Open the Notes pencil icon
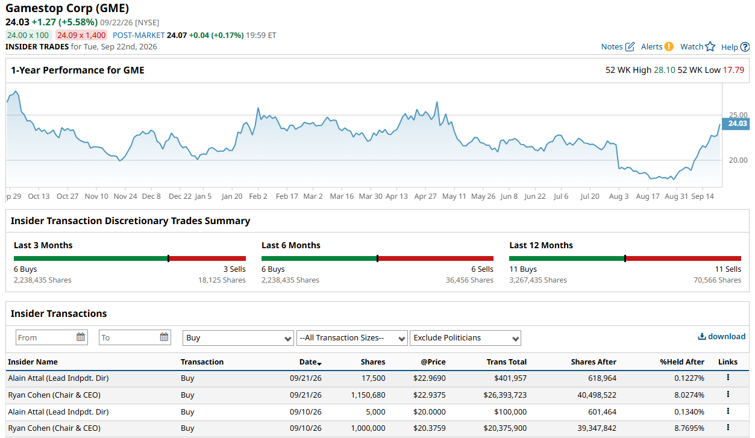 click(630, 47)
